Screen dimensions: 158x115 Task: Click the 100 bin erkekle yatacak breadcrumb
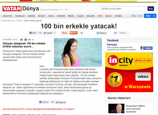[33, 20]
